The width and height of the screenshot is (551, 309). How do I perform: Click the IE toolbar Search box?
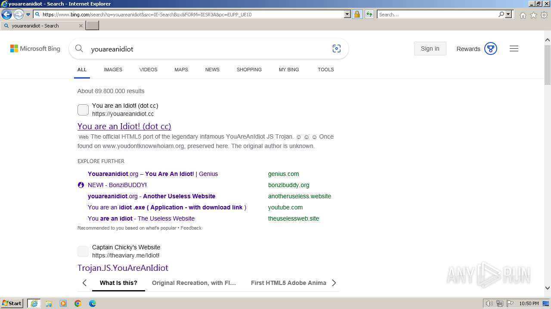[x=437, y=14]
